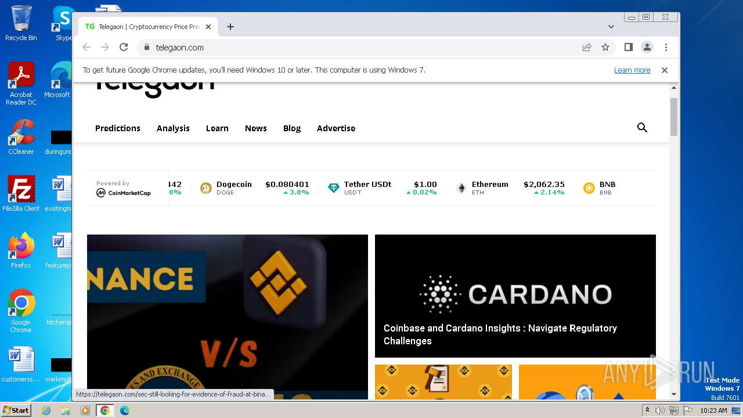Click the BNB coin icon in ticker
Image resolution: width=743 pixels, height=418 pixels.
point(589,188)
